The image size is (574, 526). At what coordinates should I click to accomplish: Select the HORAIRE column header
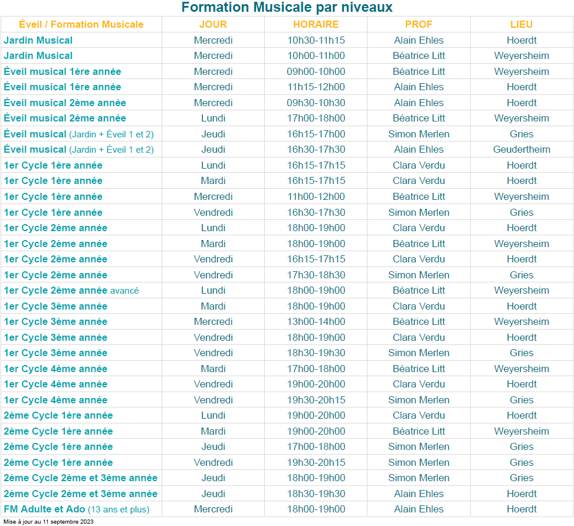[316, 25]
